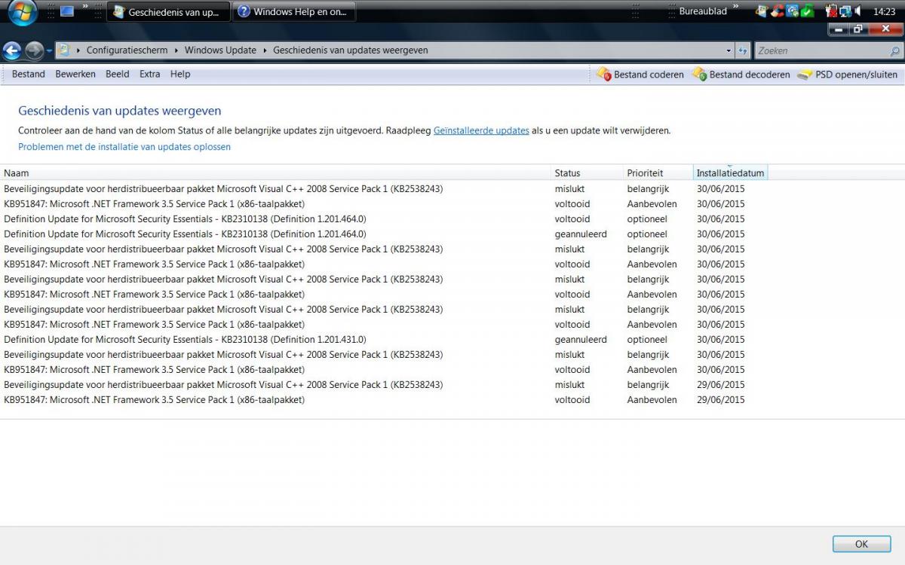Select the KB2538243 row dated 29/06/2015
Screen dimensions: 905x565
point(223,385)
